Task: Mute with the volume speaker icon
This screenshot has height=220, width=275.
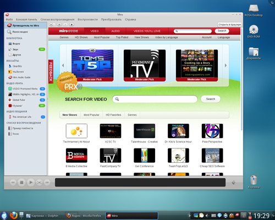Action: [233, 183]
